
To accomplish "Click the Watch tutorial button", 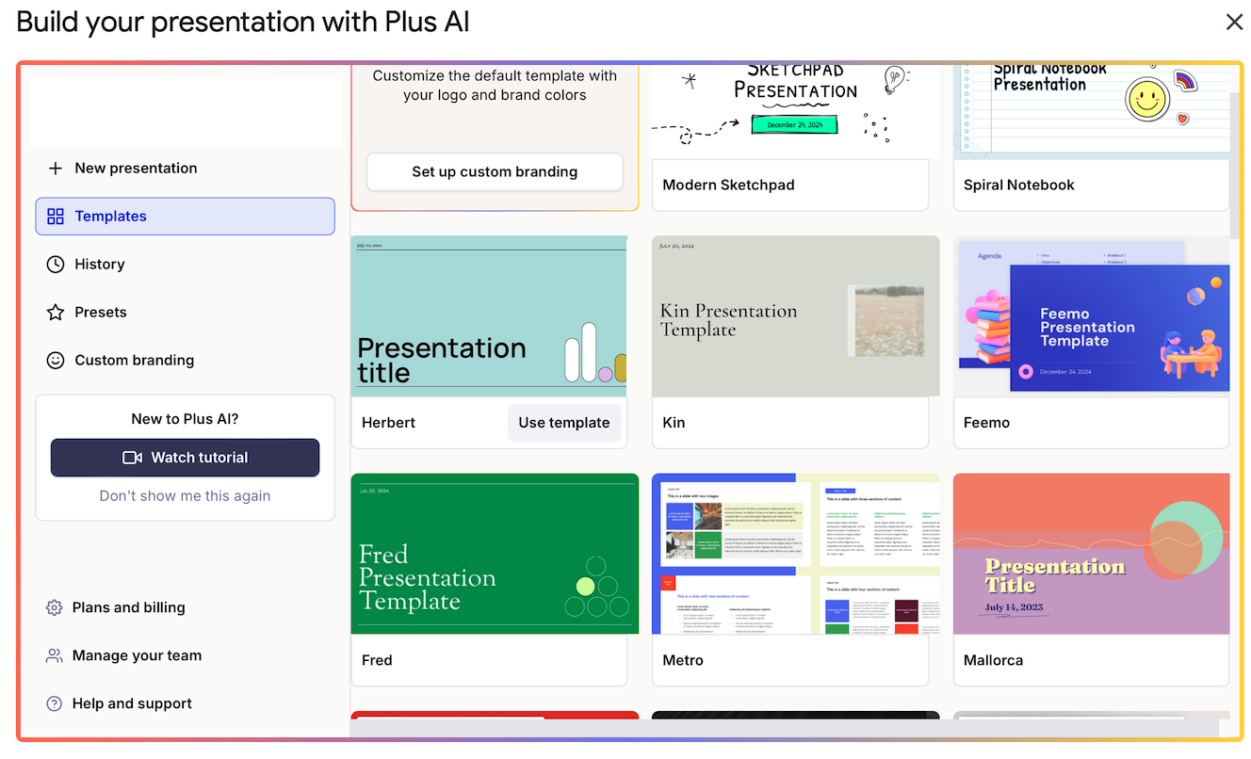I will [x=185, y=458].
